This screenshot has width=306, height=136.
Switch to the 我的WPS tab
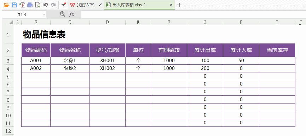tap(82, 5)
